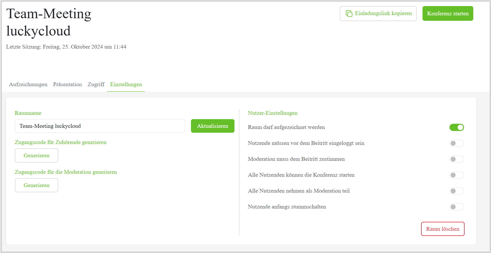Update room name with Aktualisieren
Image resolution: width=491 pixels, height=253 pixels.
click(213, 126)
